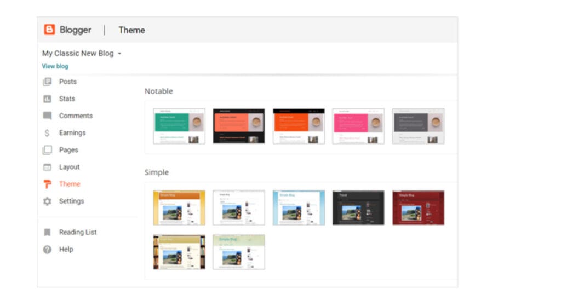This screenshot has height=306, width=561.
Task: Click the Simple section heading
Action: (157, 172)
